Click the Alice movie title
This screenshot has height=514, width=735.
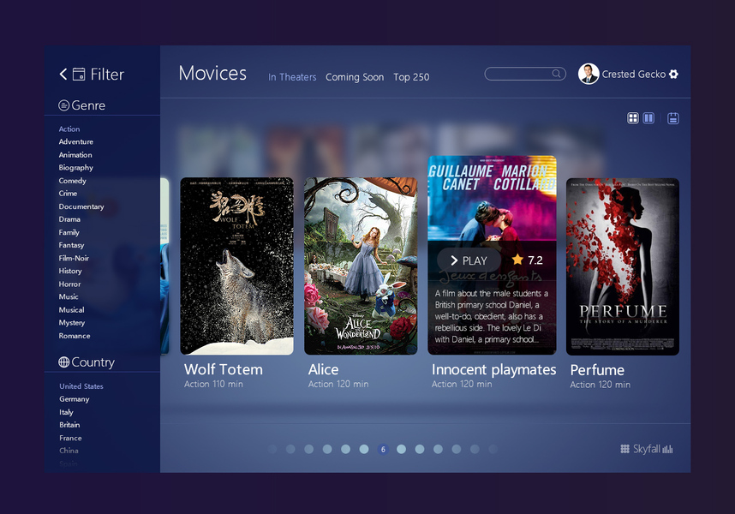(323, 370)
